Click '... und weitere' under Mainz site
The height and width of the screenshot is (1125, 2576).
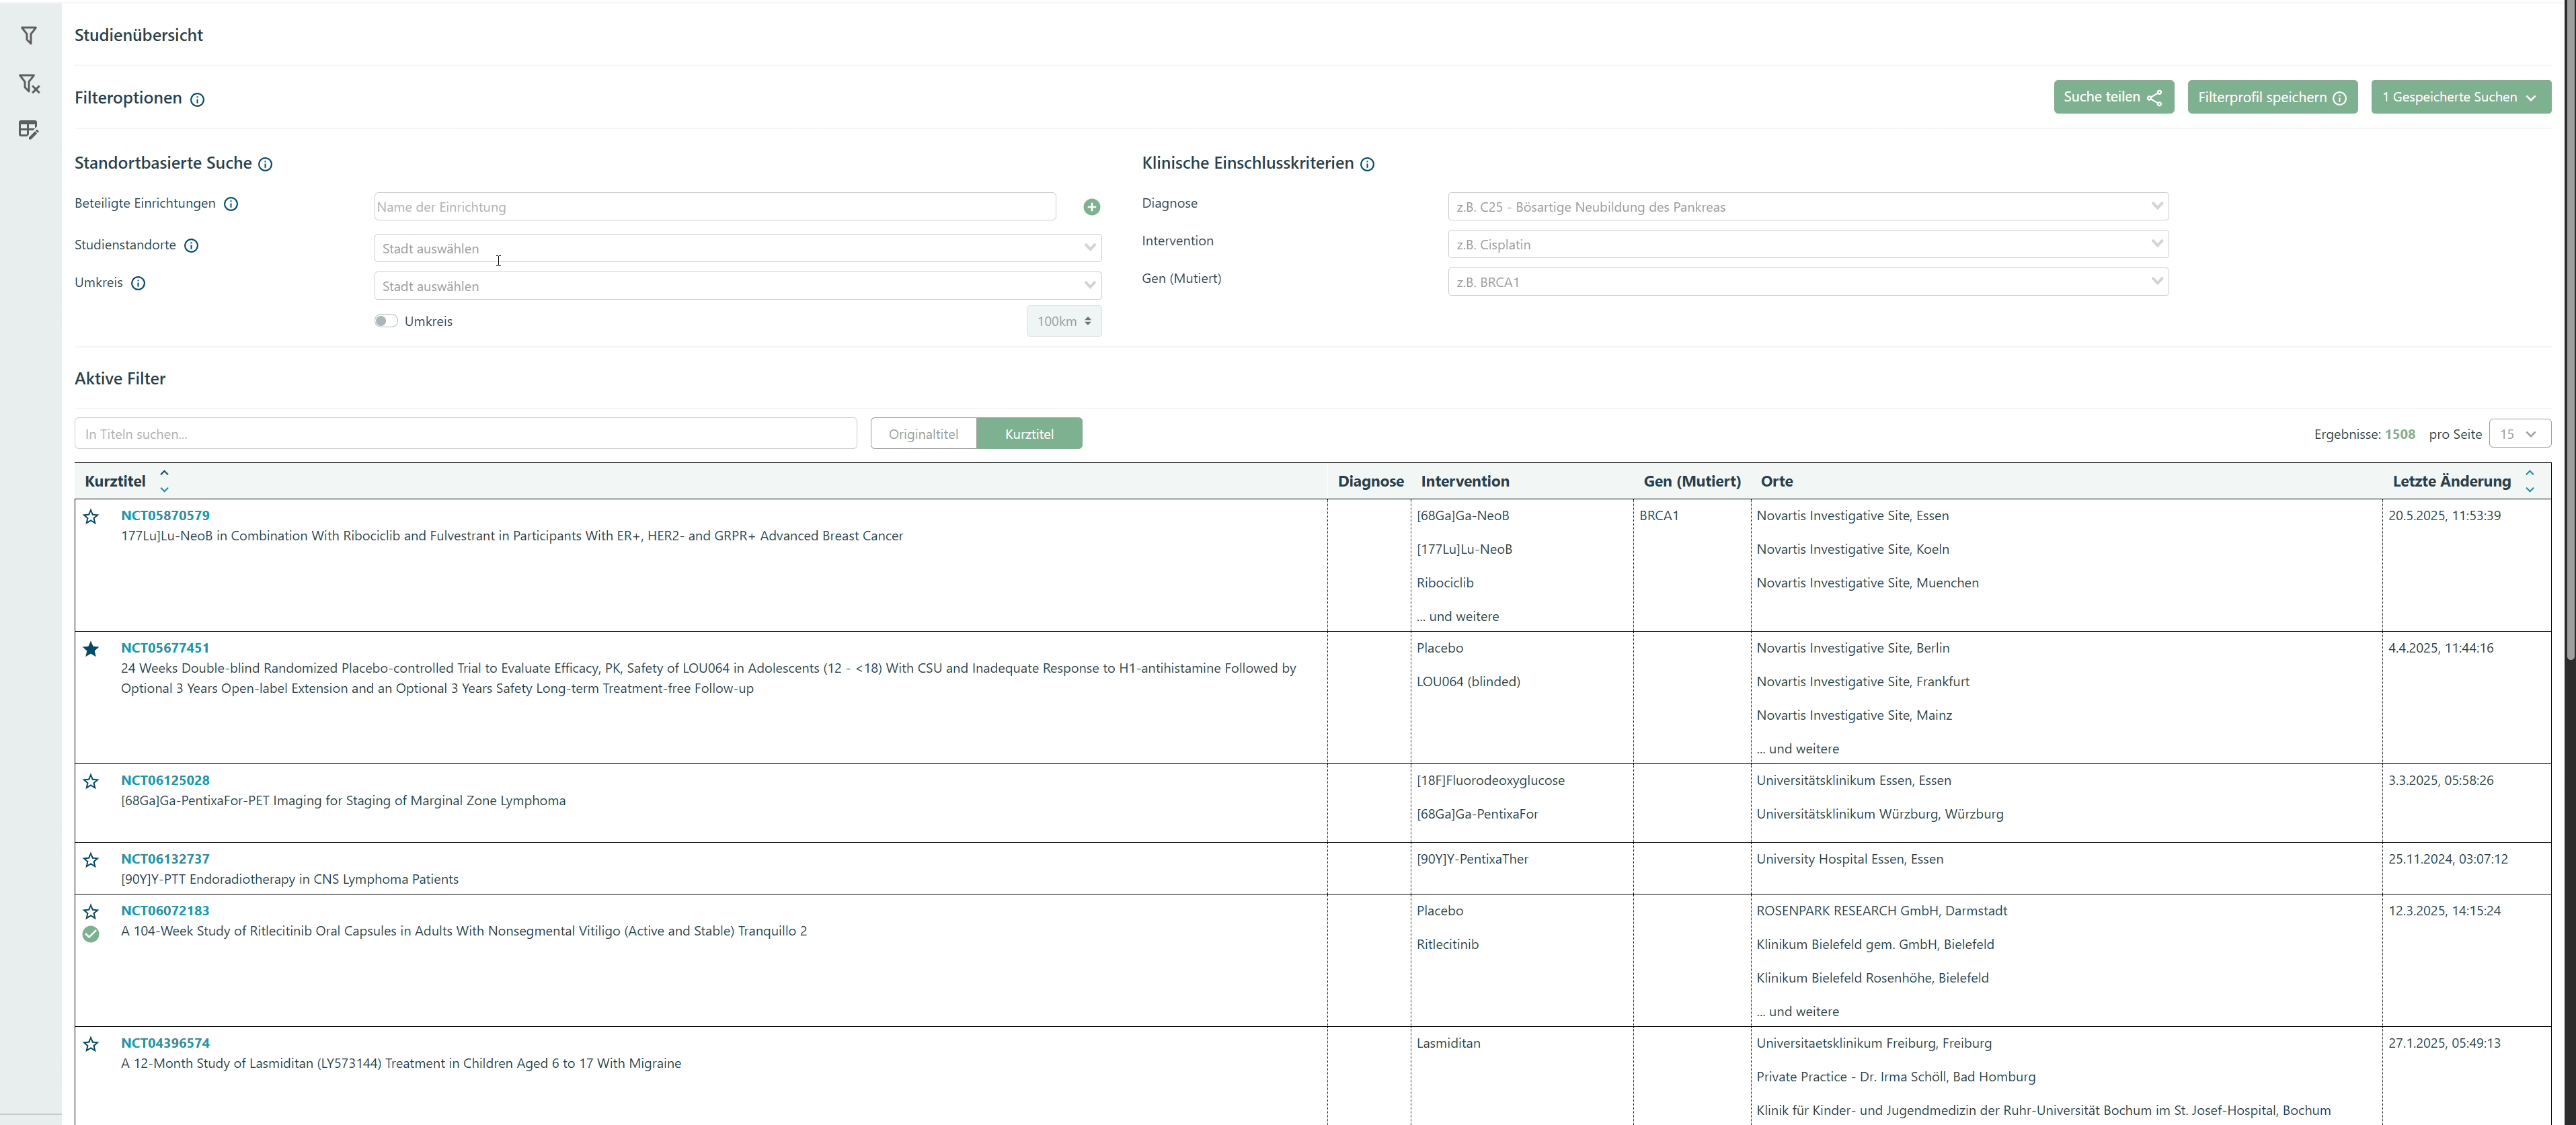pos(1797,749)
